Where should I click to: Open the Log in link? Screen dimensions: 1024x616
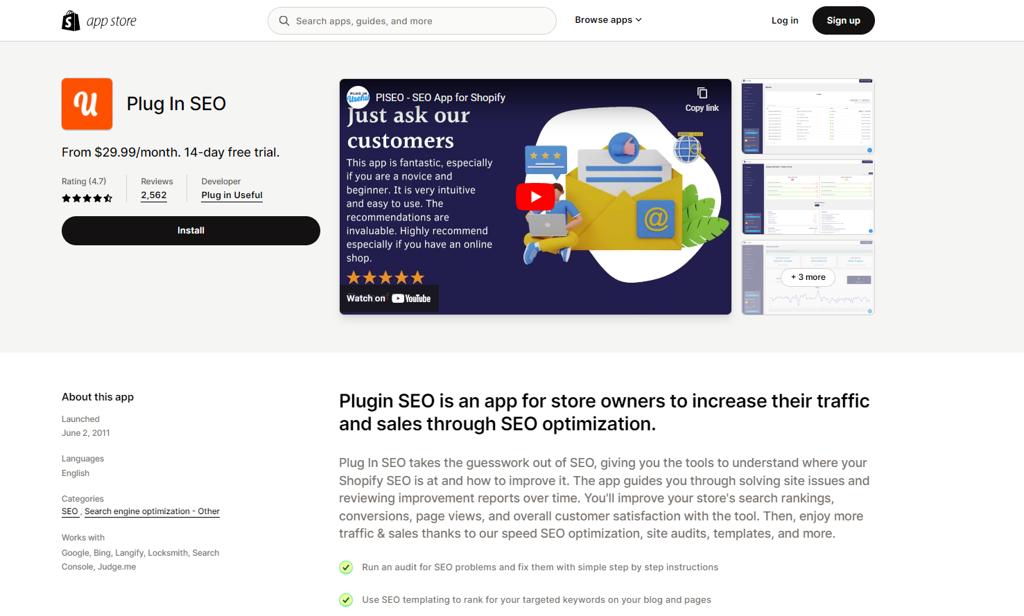pyautogui.click(x=785, y=21)
